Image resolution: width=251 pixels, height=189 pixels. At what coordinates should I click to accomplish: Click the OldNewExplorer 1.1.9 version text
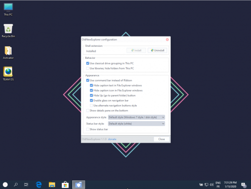click(x=94, y=139)
